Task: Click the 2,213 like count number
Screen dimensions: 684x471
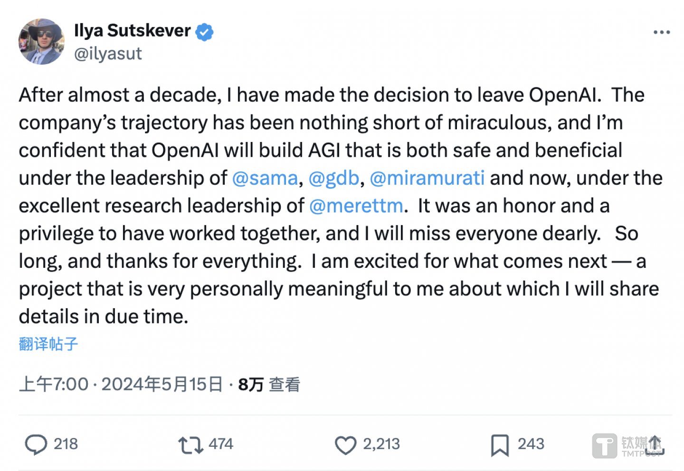Action: click(x=381, y=444)
